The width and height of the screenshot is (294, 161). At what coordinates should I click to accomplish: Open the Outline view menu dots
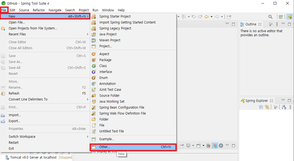click(277, 24)
